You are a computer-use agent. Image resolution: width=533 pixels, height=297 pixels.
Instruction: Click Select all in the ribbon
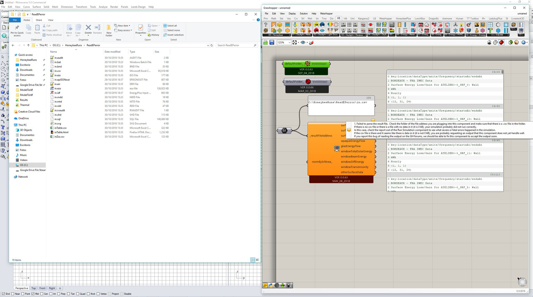(171, 26)
